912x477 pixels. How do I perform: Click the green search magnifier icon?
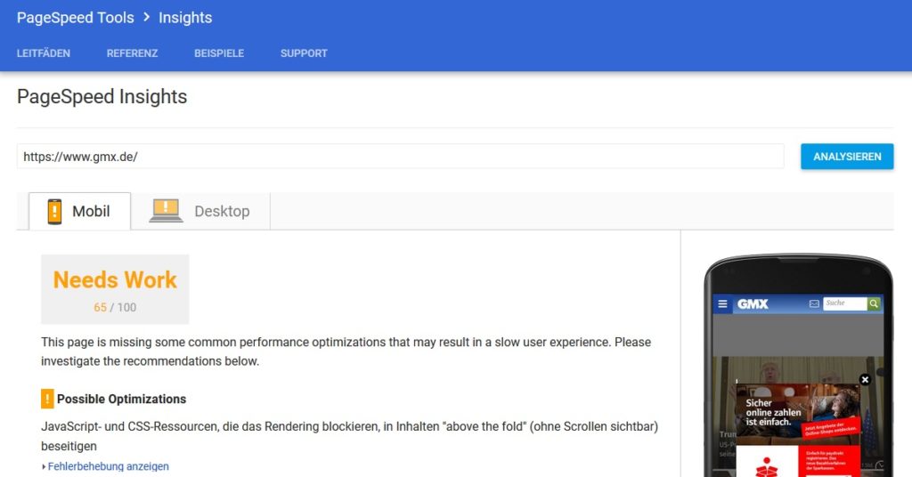tap(874, 303)
